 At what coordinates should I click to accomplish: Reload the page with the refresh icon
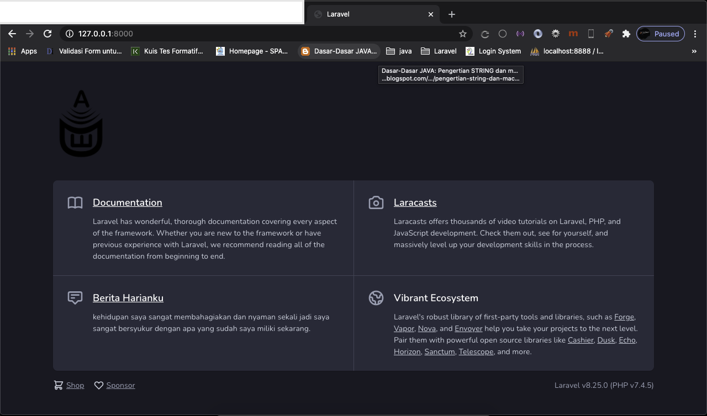48,34
